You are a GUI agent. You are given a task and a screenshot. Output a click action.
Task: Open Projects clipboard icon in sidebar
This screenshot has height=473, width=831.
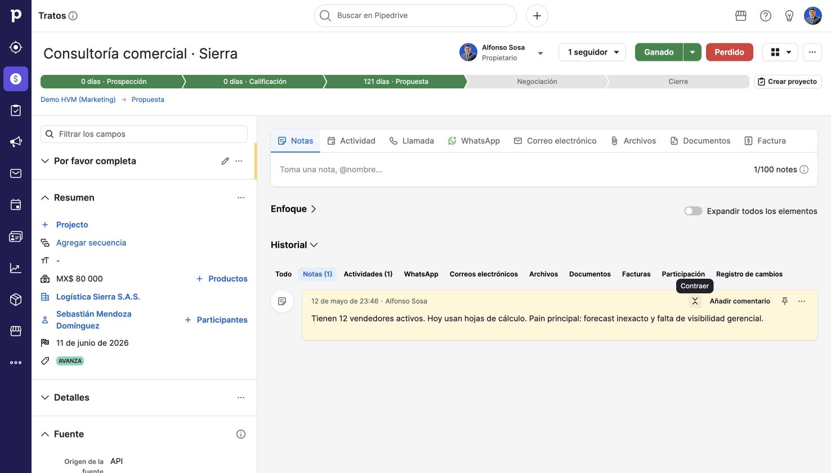[x=16, y=110]
